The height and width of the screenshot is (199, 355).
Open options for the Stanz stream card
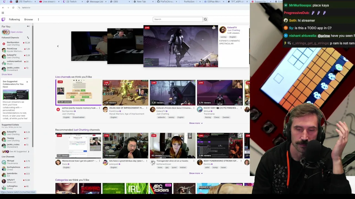click(x=99, y=161)
